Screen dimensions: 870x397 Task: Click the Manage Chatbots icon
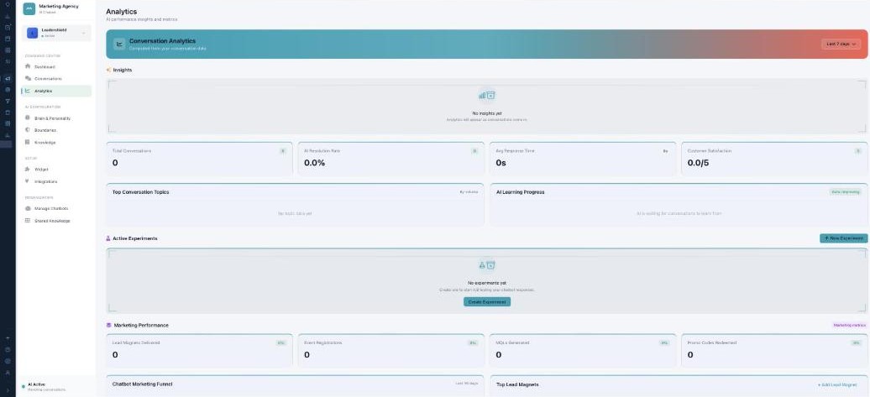[x=28, y=208]
